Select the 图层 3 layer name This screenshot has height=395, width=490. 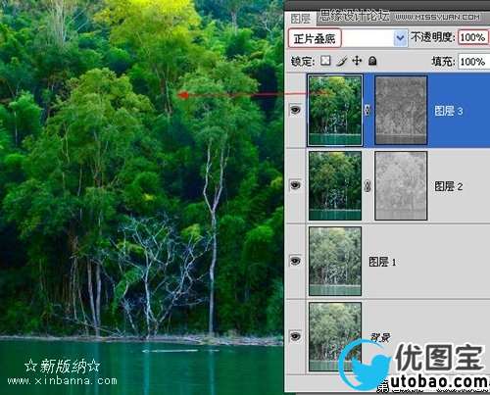click(x=449, y=111)
